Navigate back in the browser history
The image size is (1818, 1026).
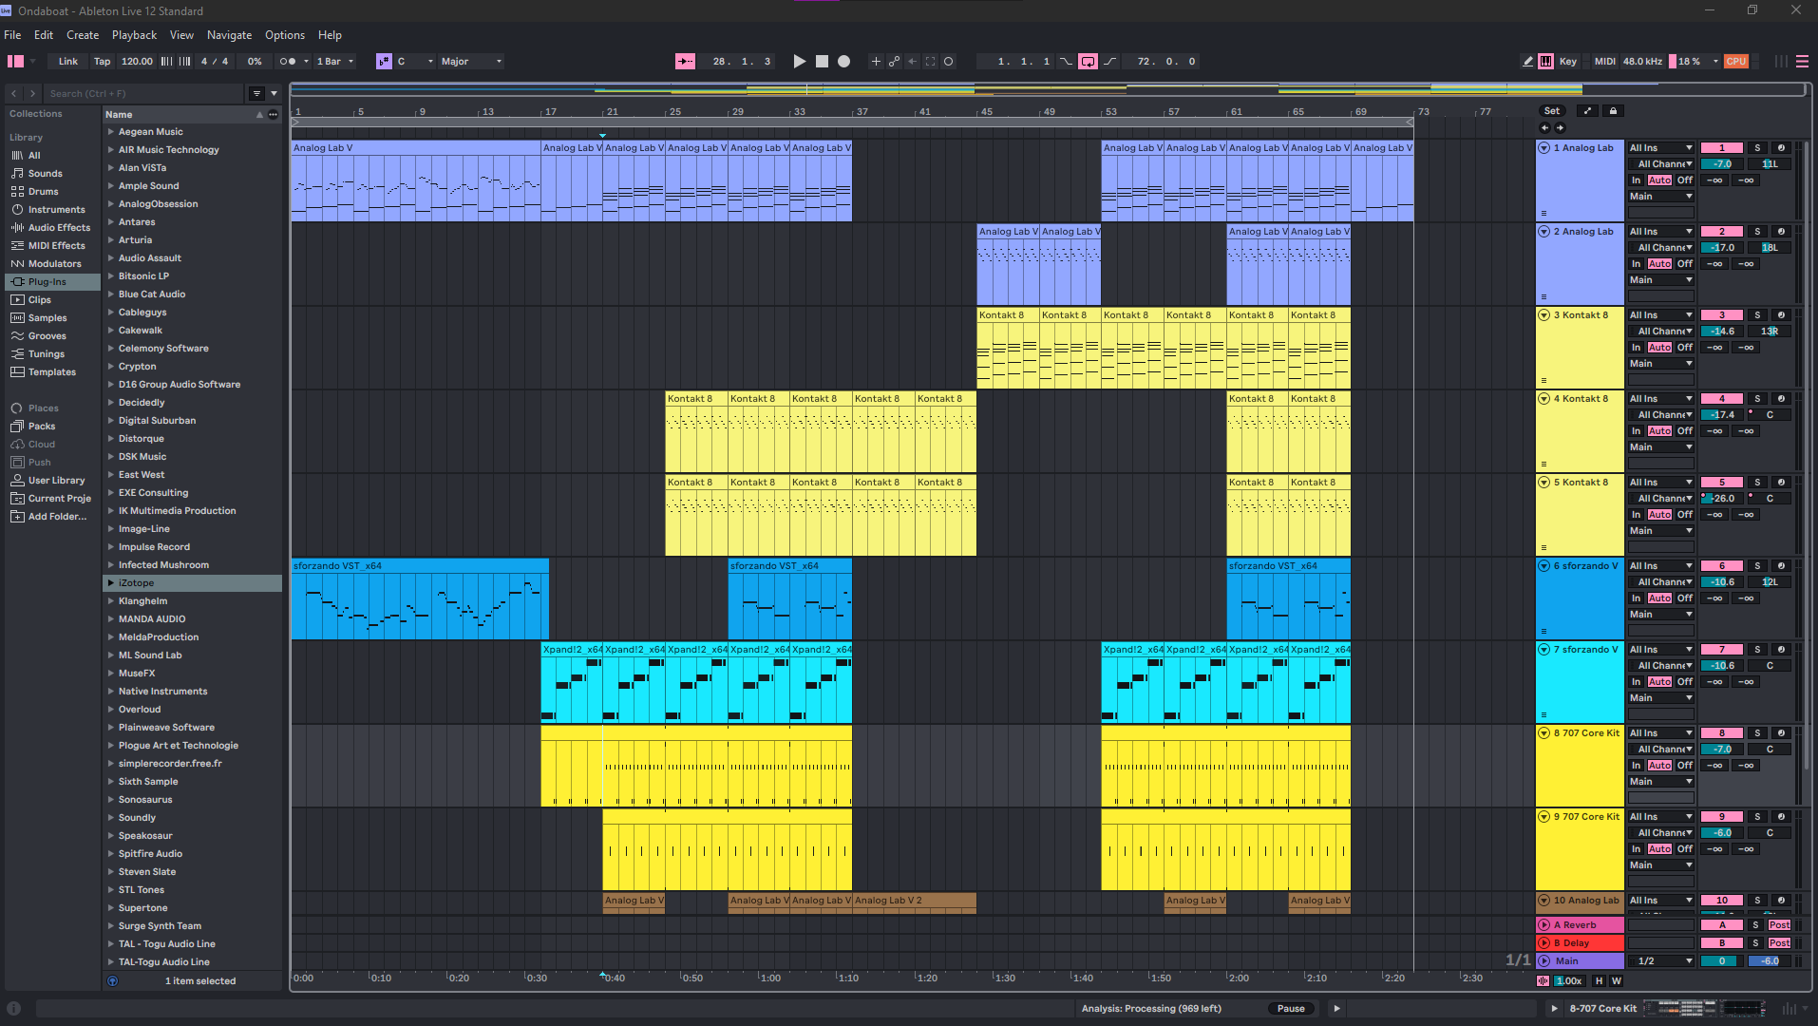tap(13, 93)
